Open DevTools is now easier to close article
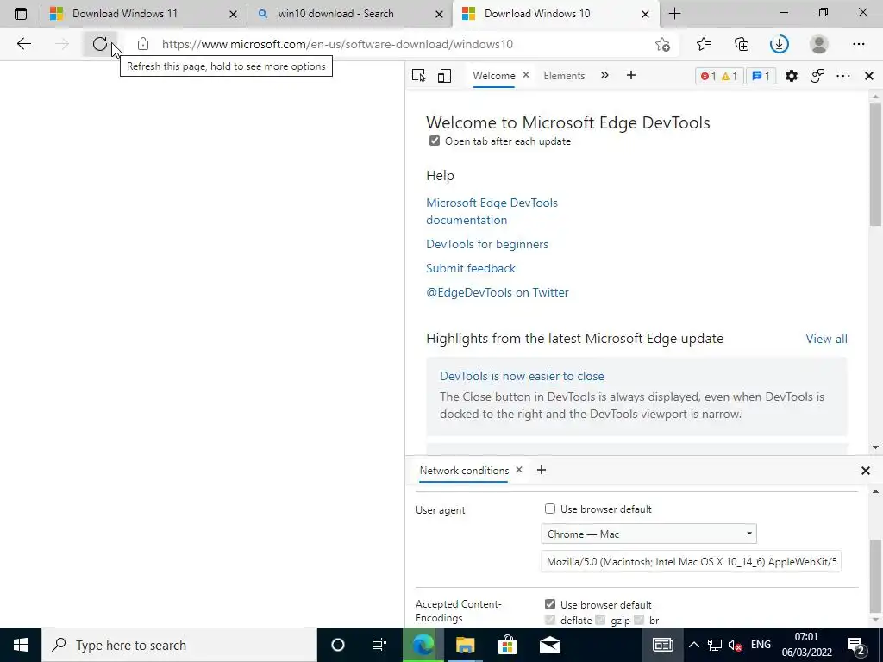Viewport: 883px width, 662px height. coord(522,376)
